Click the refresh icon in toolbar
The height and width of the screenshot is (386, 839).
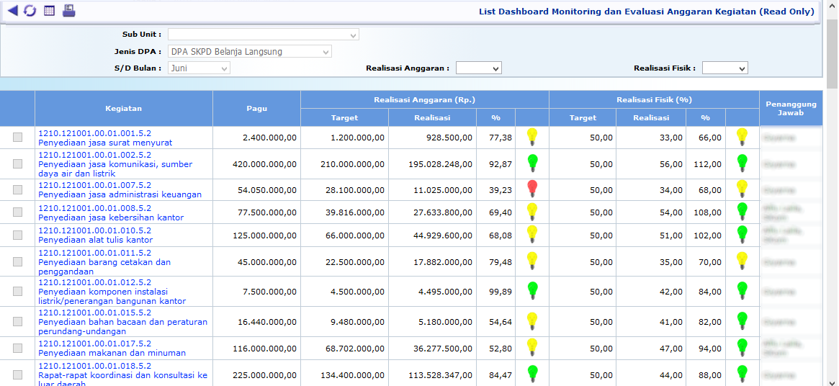[30, 11]
